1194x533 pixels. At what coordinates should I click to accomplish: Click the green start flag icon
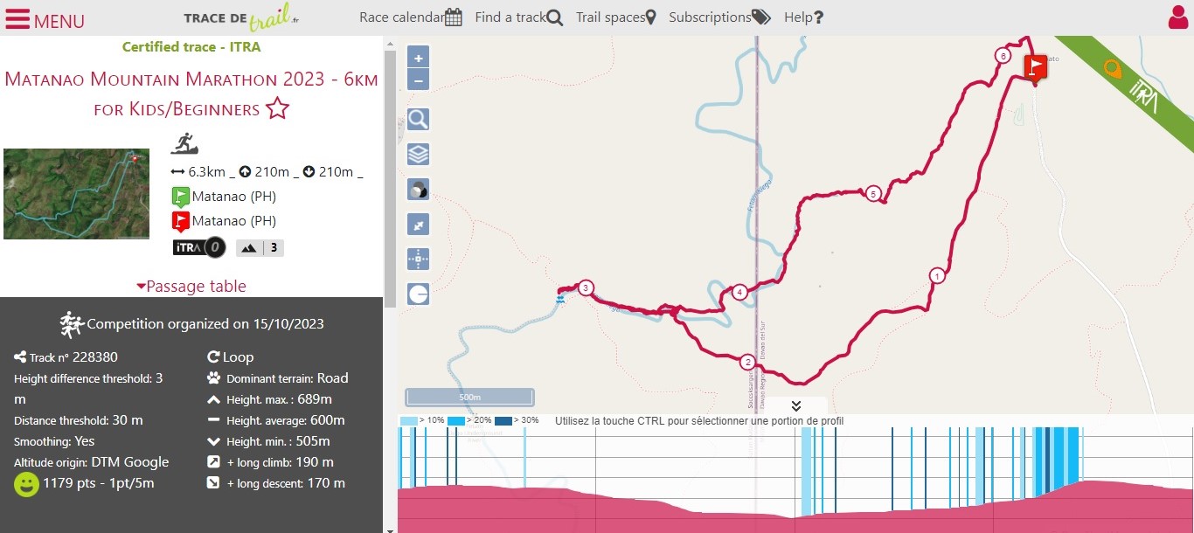[180, 197]
